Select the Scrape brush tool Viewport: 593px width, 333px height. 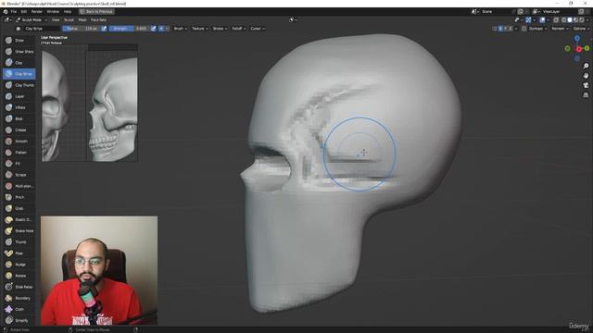19,175
